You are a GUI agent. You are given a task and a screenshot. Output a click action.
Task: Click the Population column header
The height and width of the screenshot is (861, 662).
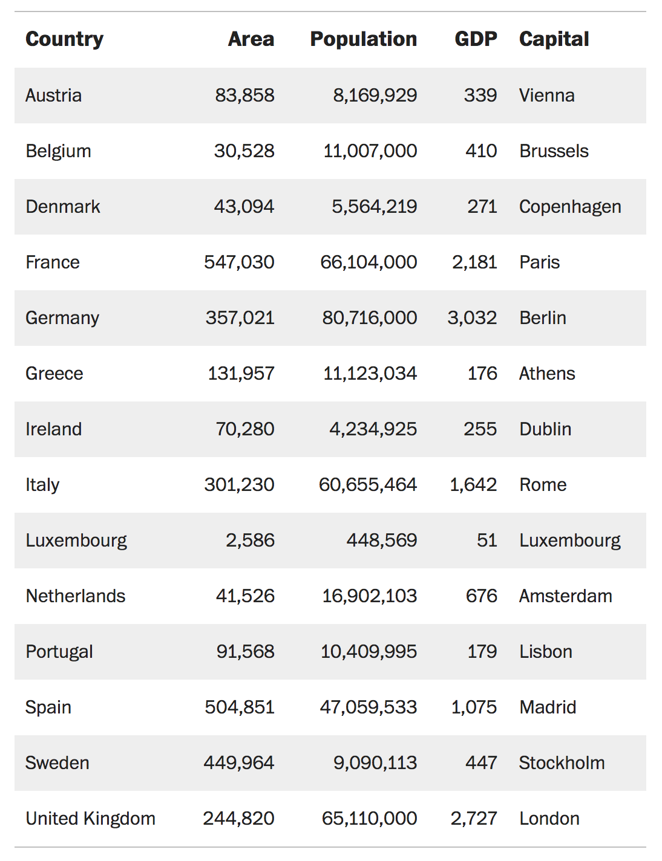[x=363, y=39]
